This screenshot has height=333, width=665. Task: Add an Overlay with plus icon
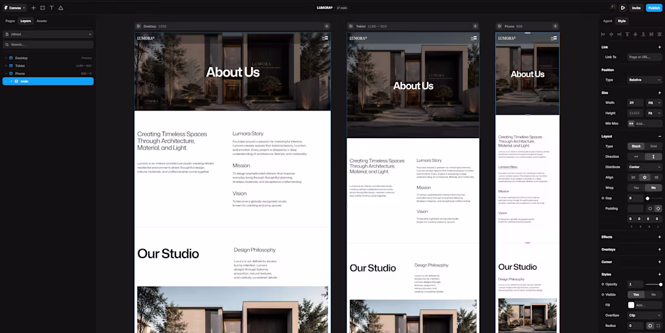click(660, 249)
